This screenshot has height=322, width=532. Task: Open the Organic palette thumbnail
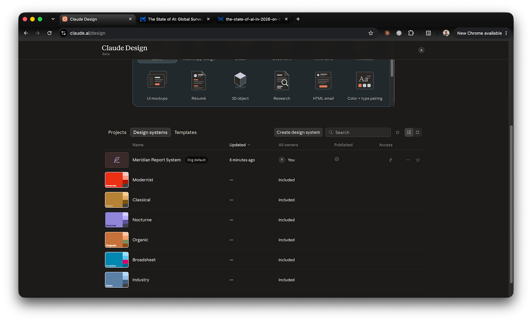117,240
